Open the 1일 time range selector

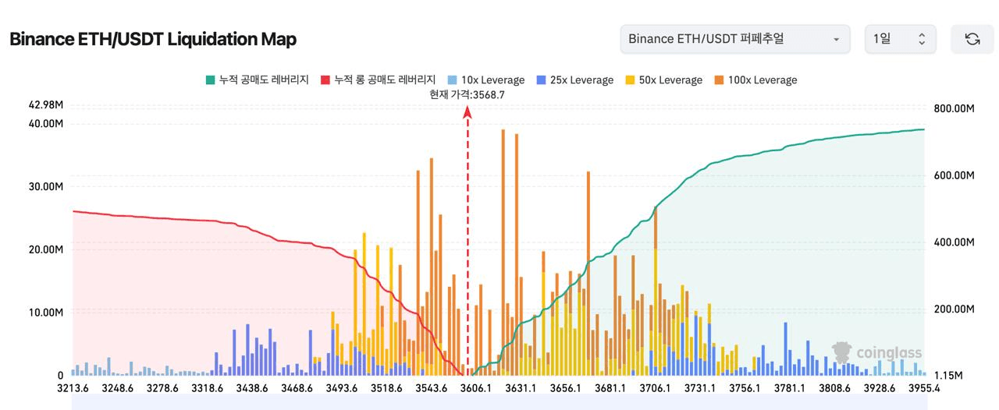(x=900, y=39)
